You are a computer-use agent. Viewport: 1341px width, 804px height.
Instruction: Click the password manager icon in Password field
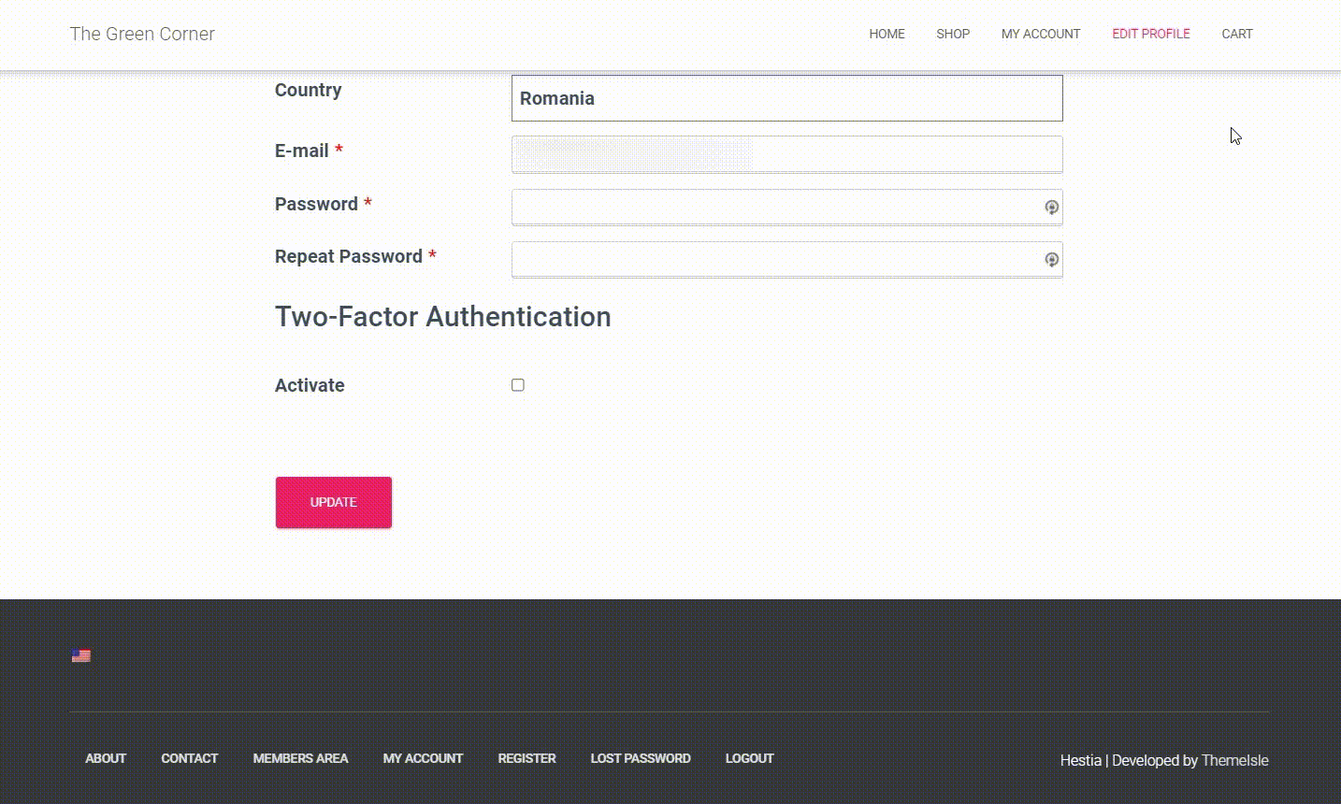(1052, 208)
